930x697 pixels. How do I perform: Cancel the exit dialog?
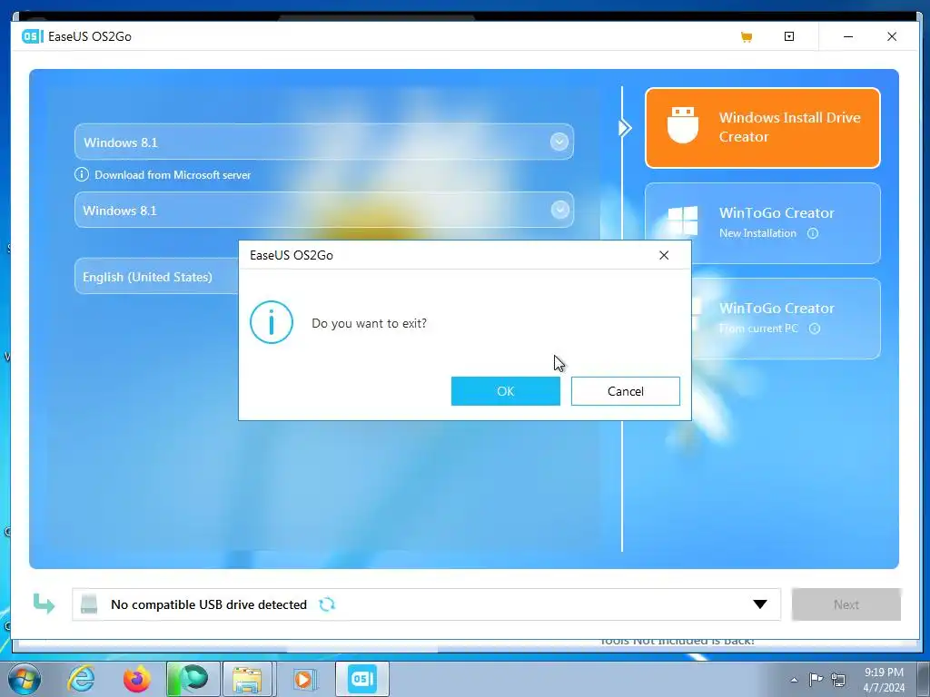[625, 391]
